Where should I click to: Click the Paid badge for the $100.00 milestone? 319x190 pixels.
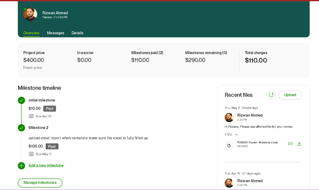pos(52,147)
